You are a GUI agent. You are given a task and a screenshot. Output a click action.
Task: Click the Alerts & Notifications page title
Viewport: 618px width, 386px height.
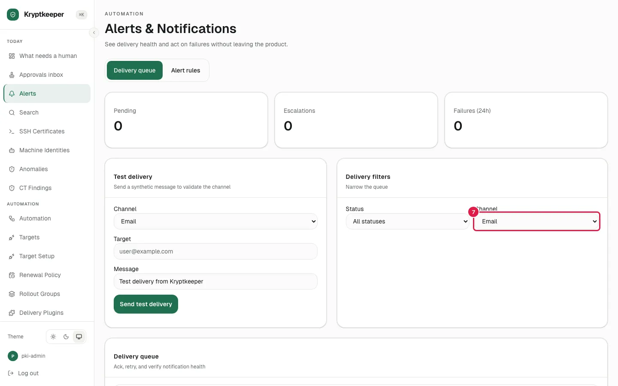click(170, 29)
